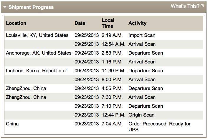The width and height of the screenshot is (208, 139).
Task: Click the Anchorage, AK, United States location
Action: [39, 53]
